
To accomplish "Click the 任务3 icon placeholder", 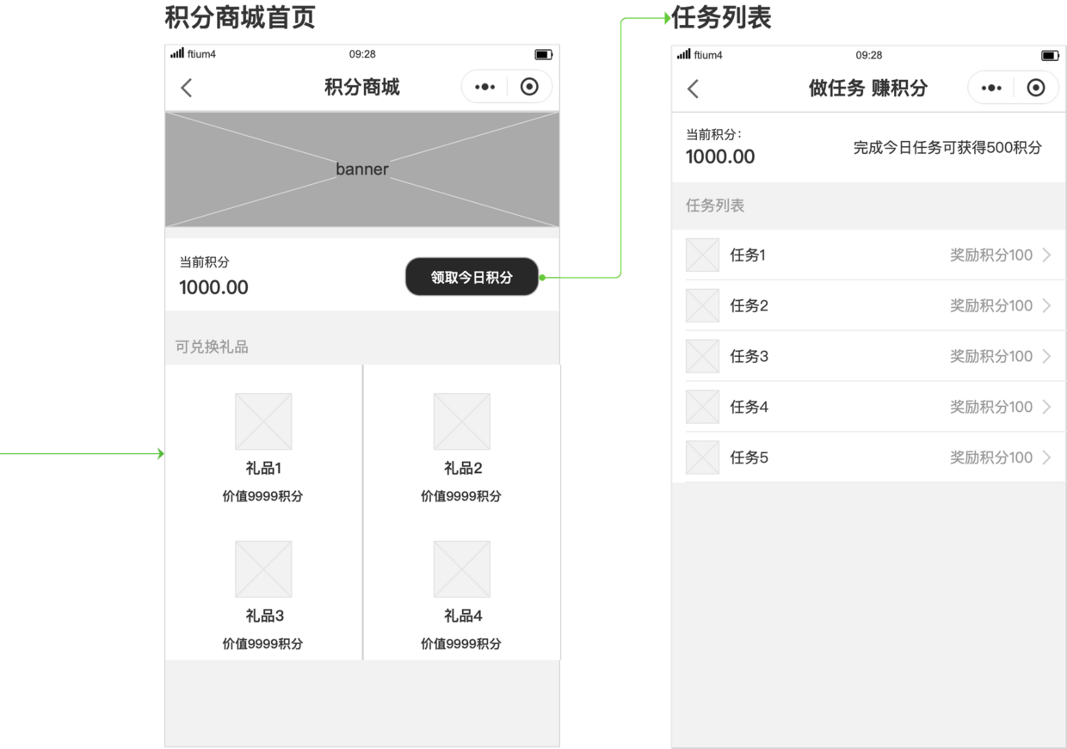I will (702, 356).
